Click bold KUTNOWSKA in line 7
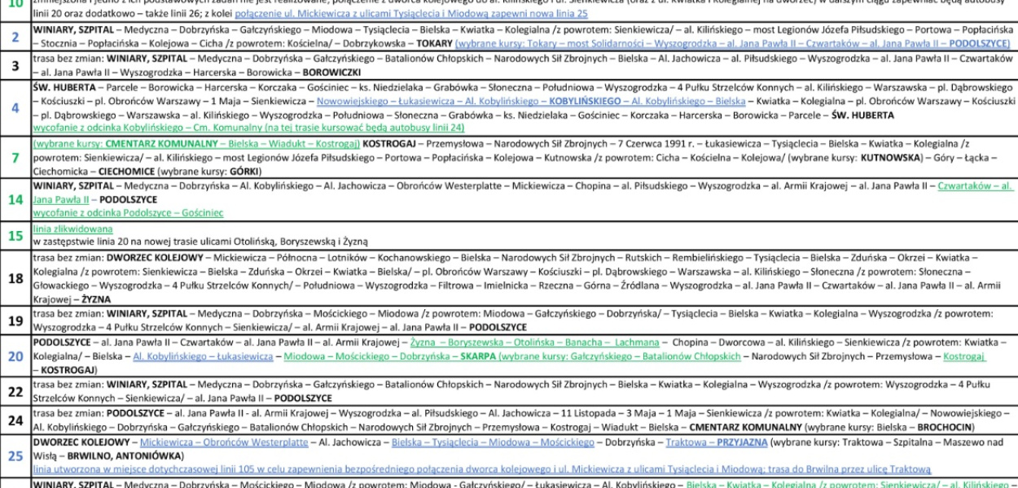The image size is (1018, 488). coord(890,158)
